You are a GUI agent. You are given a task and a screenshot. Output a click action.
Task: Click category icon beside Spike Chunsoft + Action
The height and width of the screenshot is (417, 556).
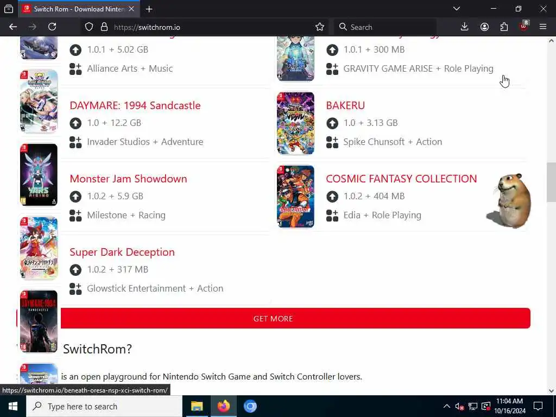(x=332, y=142)
